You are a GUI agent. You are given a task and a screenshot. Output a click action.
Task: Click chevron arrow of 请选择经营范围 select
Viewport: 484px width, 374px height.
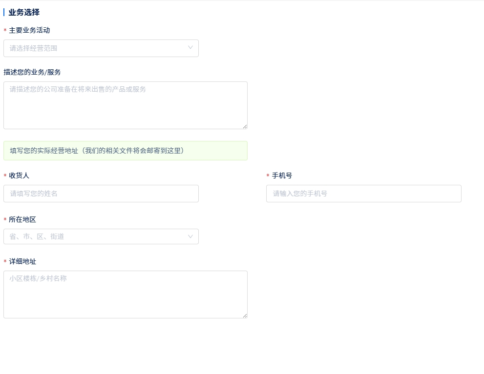pos(190,47)
